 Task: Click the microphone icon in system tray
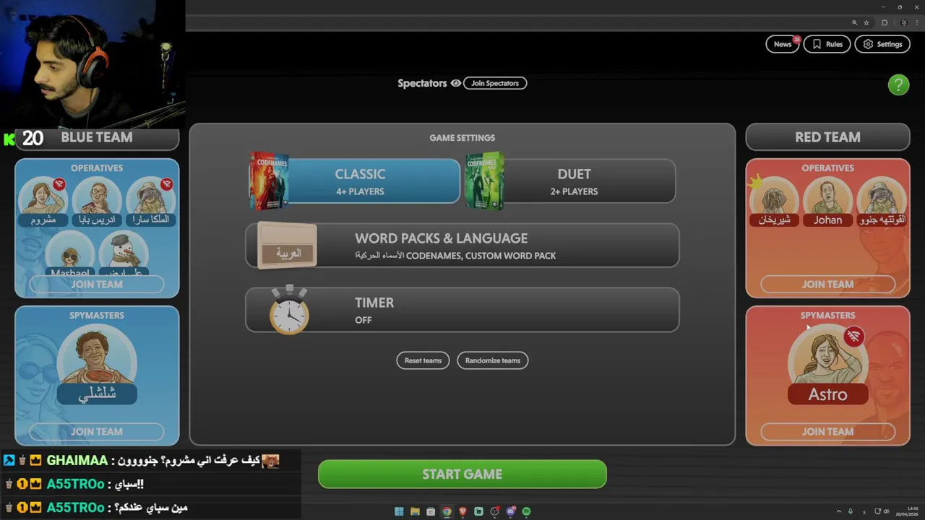click(851, 511)
